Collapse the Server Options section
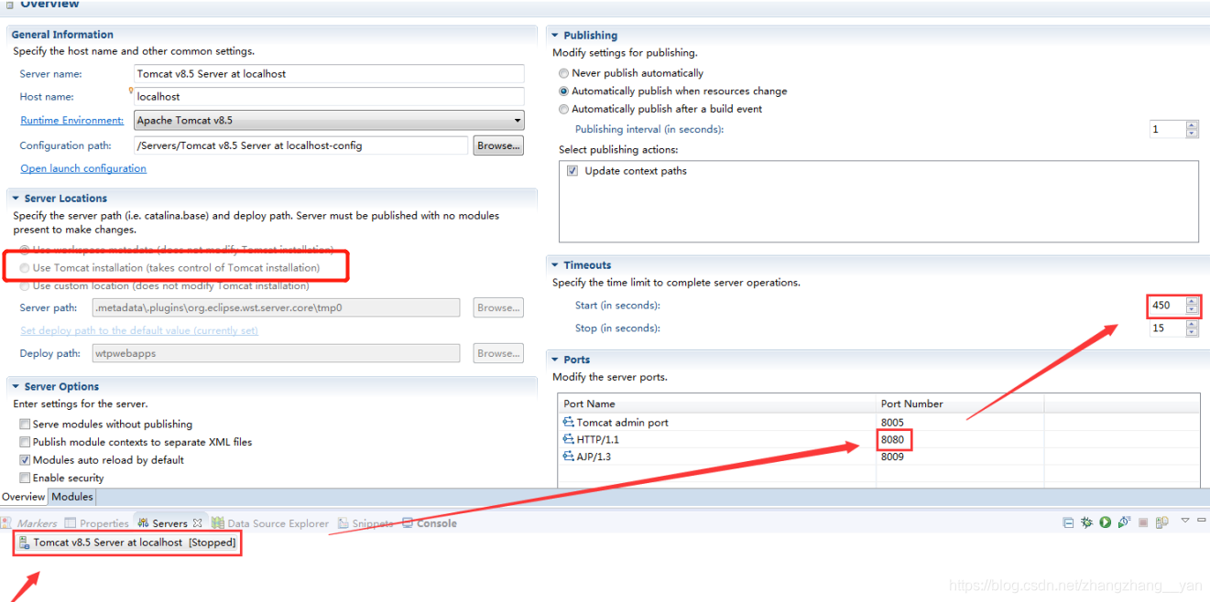 coord(16,387)
